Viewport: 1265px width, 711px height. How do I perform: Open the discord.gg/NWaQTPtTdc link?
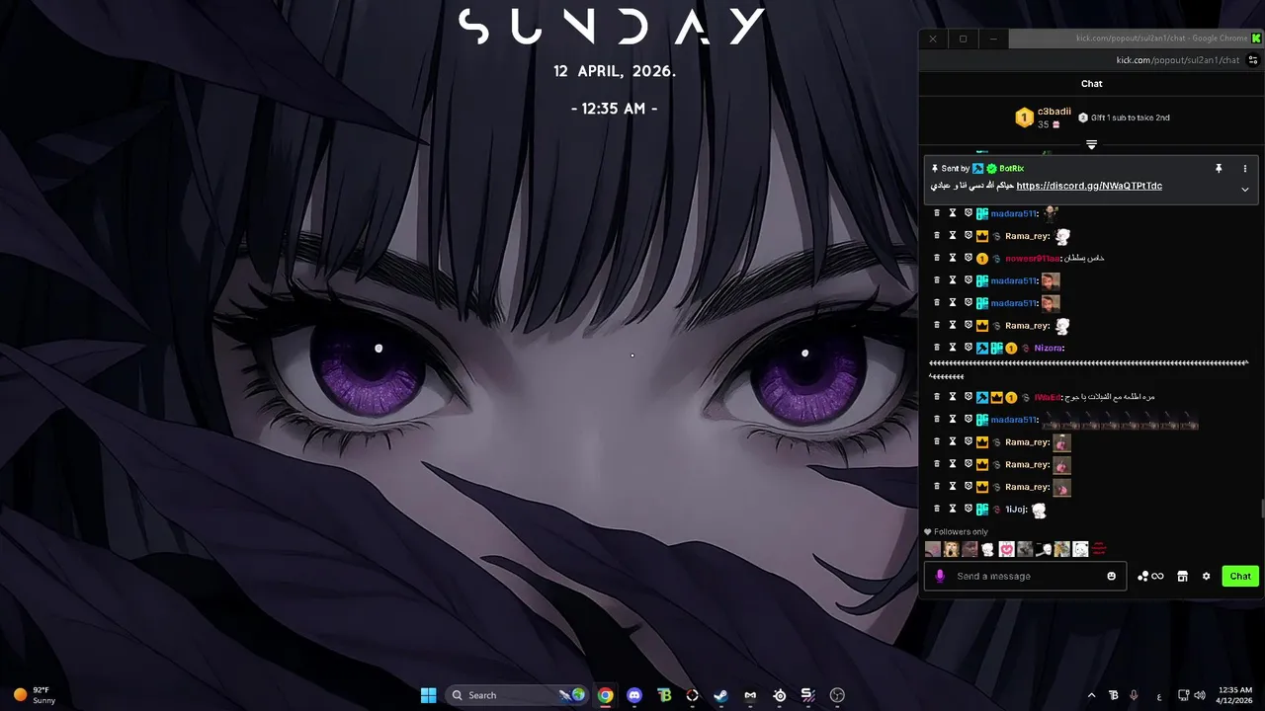tap(1089, 186)
